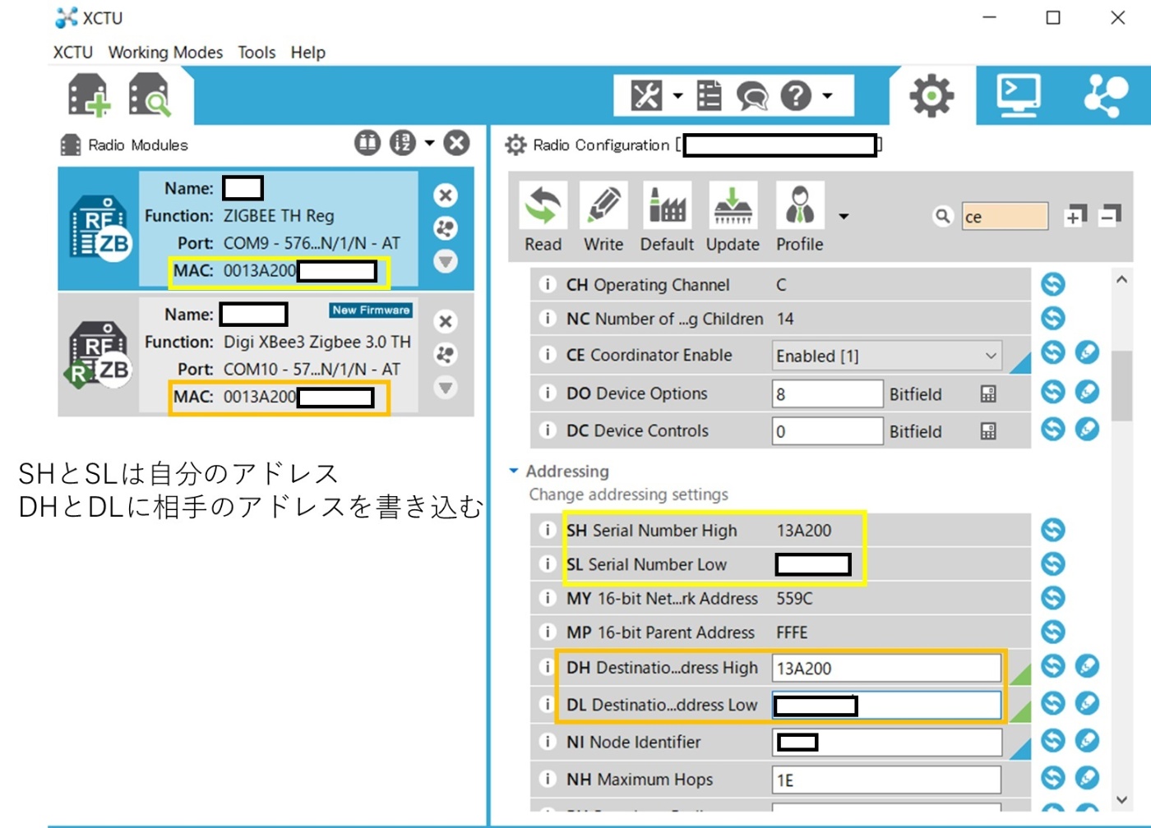
Task: Write the NI Node Identifier setting
Action: (1087, 740)
